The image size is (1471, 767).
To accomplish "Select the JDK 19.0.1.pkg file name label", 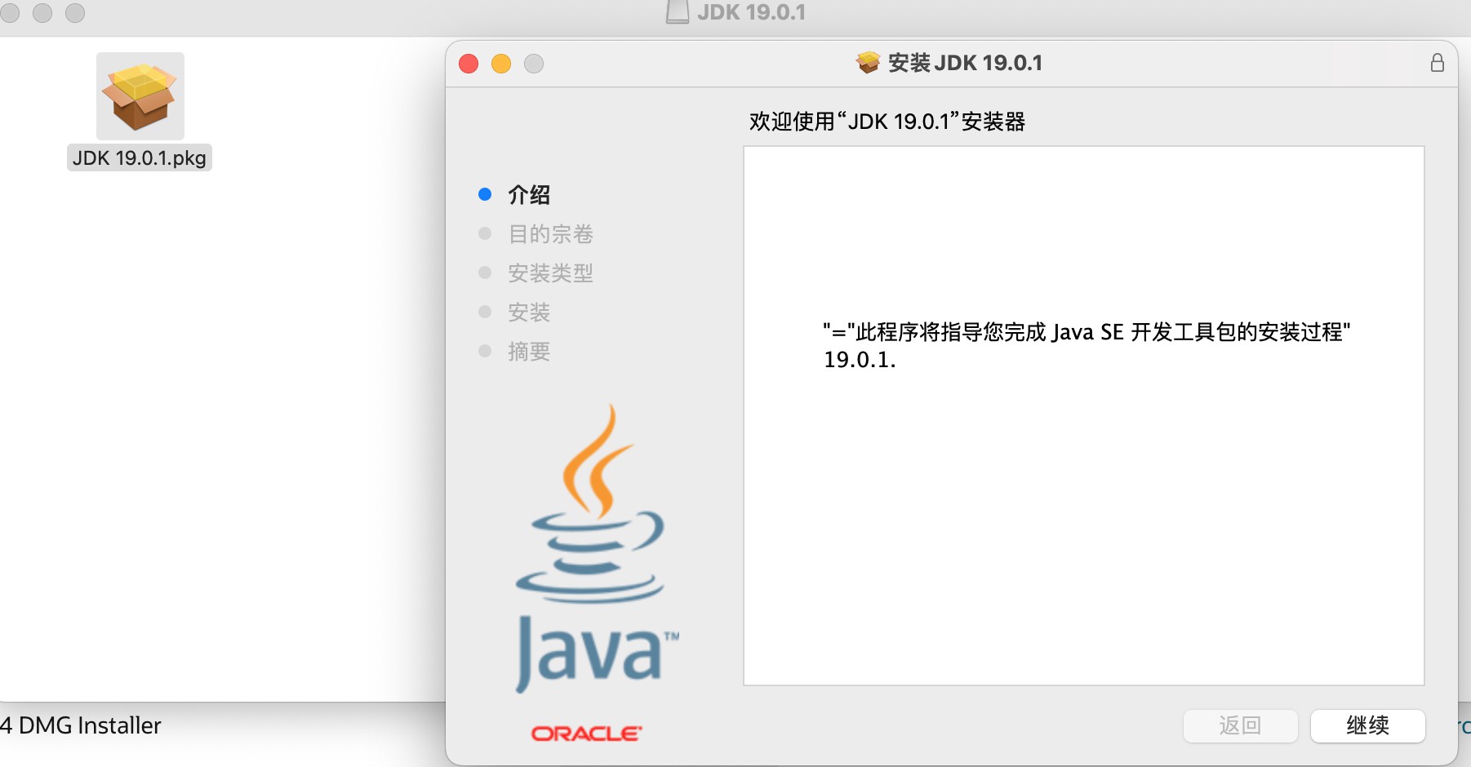I will 140,157.
